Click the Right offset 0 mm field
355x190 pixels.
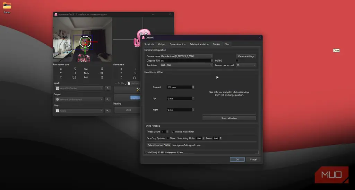[x=179, y=110]
